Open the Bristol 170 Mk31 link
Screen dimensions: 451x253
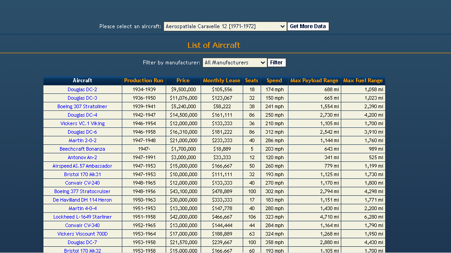click(82, 174)
